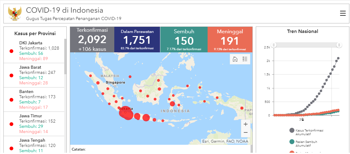
Task: Click the Catatan notes label
Action: 79,149
